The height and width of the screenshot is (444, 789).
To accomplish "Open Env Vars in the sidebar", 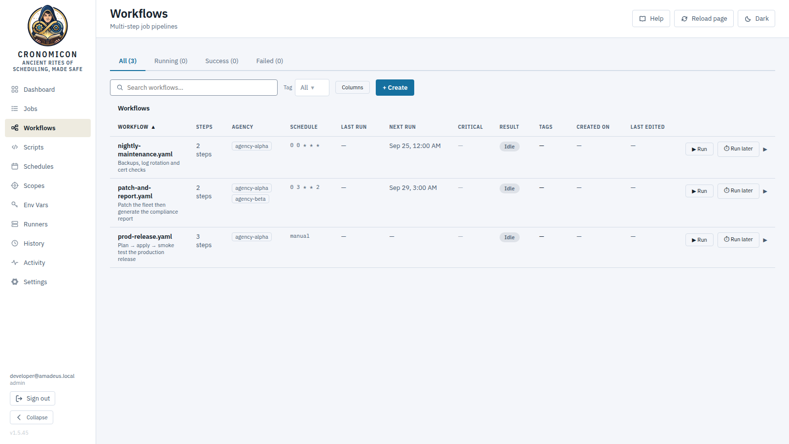I will click(48, 205).
